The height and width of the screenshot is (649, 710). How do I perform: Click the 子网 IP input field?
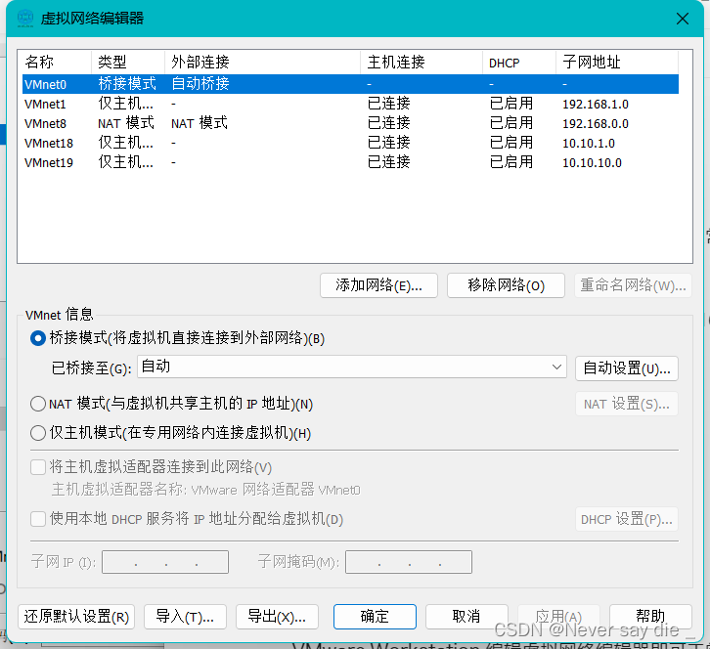(x=165, y=562)
